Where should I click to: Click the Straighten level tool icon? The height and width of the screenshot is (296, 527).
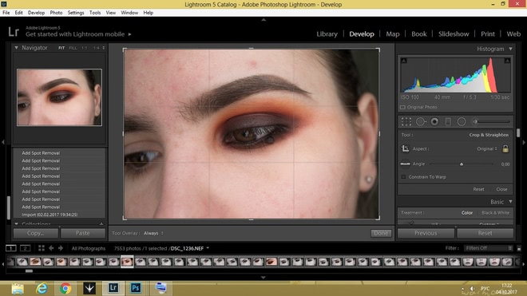point(405,164)
